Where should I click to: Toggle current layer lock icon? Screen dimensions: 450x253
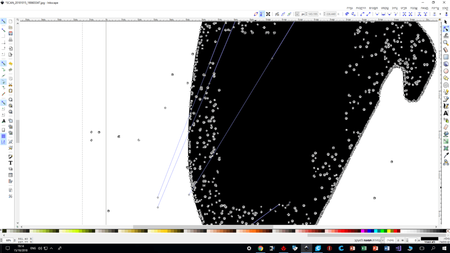click(x=398, y=241)
